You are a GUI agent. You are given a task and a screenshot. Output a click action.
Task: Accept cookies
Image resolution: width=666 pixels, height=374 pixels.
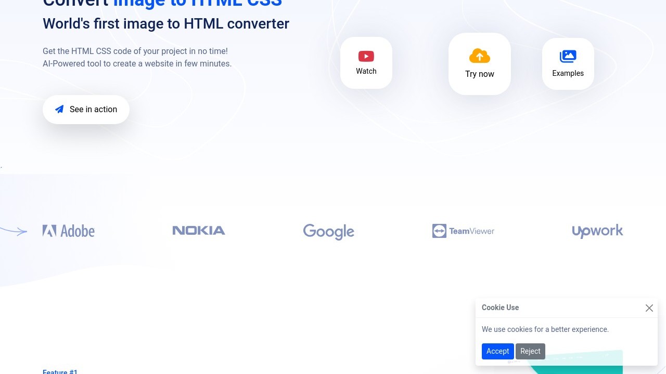click(497, 351)
